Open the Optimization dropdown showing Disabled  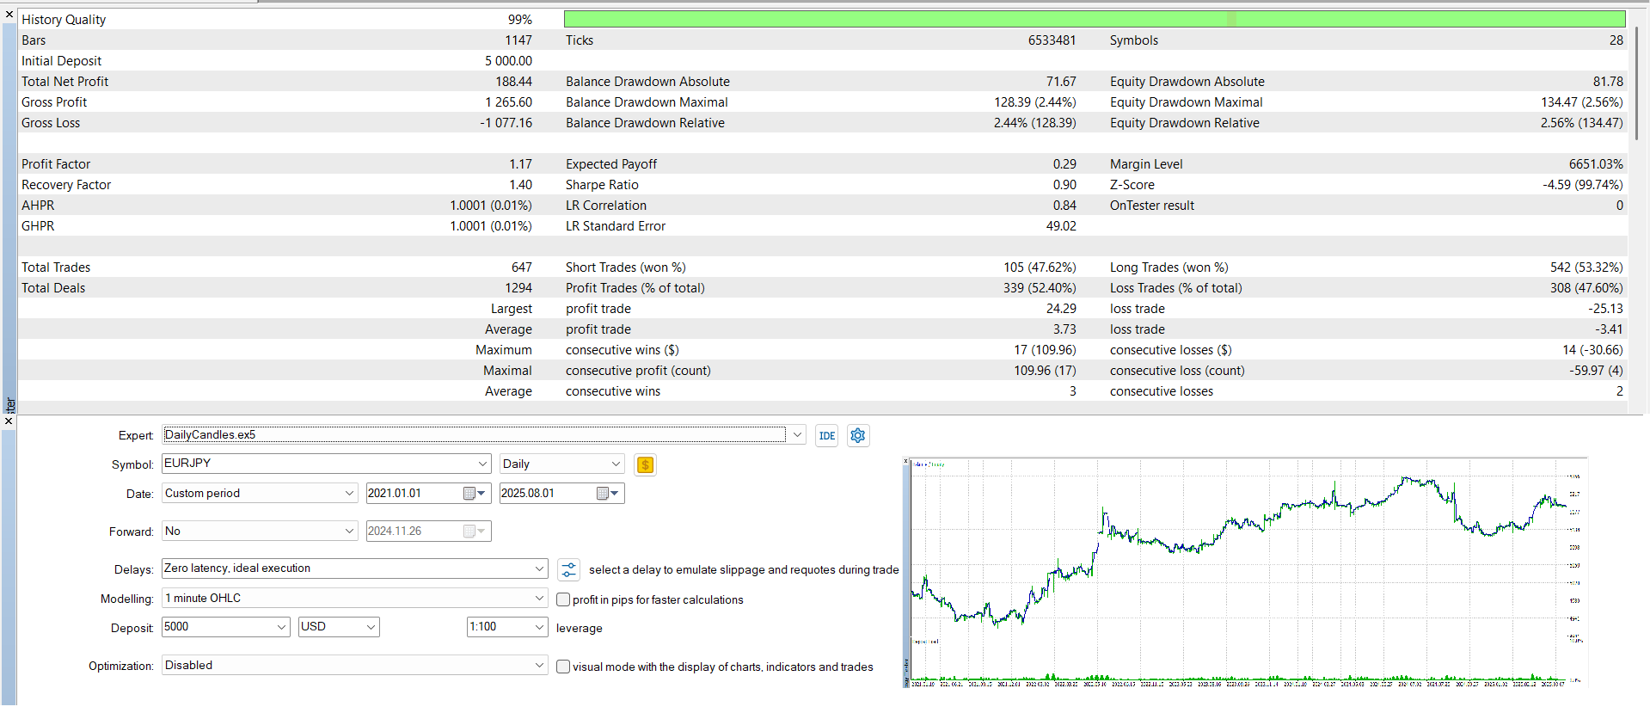click(354, 666)
